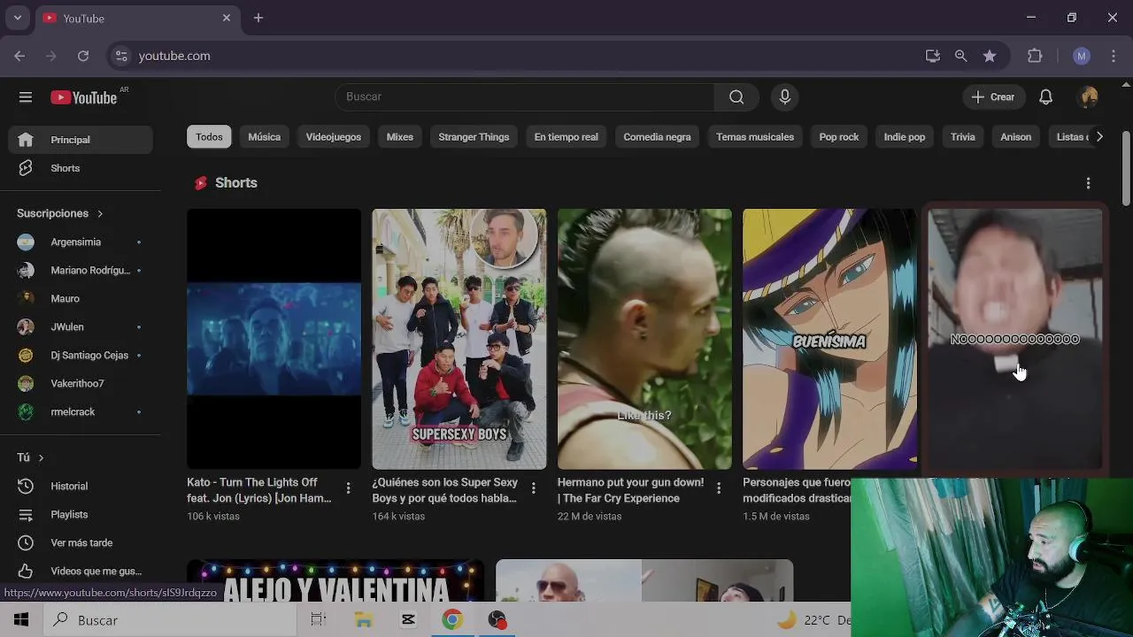Screen dimensions: 1133x637
Task: Open Windows Start menu
Action: (x=21, y=620)
